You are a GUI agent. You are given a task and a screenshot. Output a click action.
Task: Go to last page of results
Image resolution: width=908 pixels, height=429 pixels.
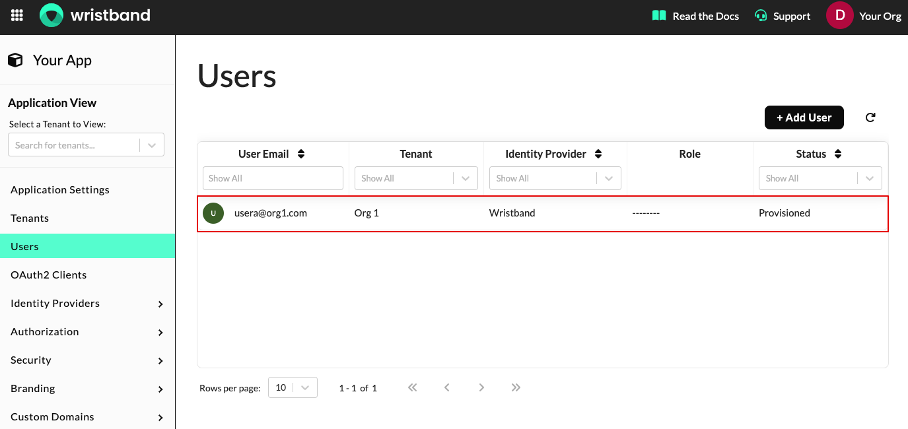click(516, 387)
